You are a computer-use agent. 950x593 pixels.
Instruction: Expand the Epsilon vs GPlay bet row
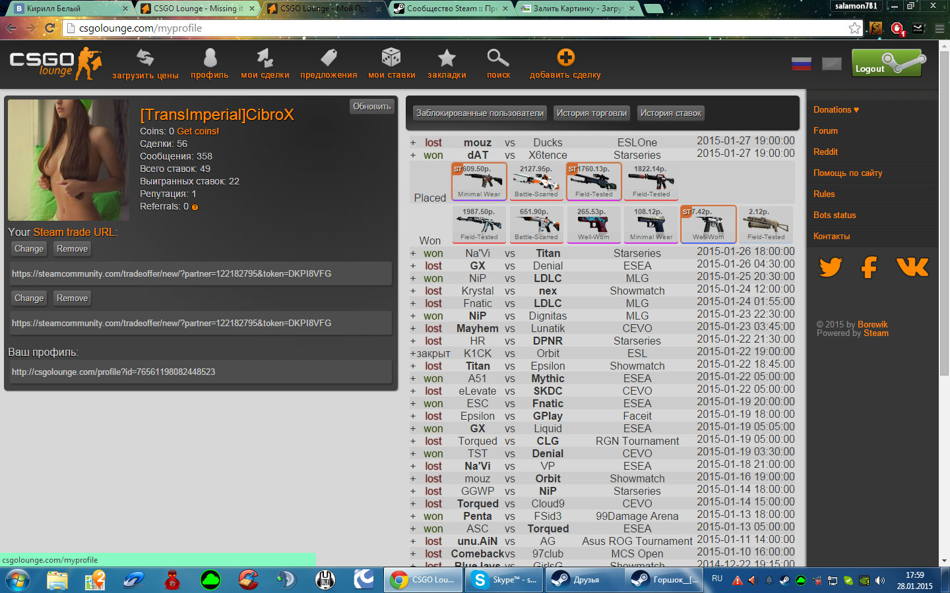[413, 416]
